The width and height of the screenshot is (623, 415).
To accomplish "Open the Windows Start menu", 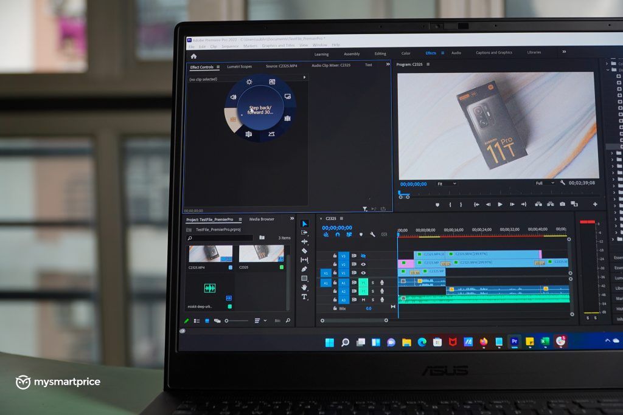I will tap(329, 343).
